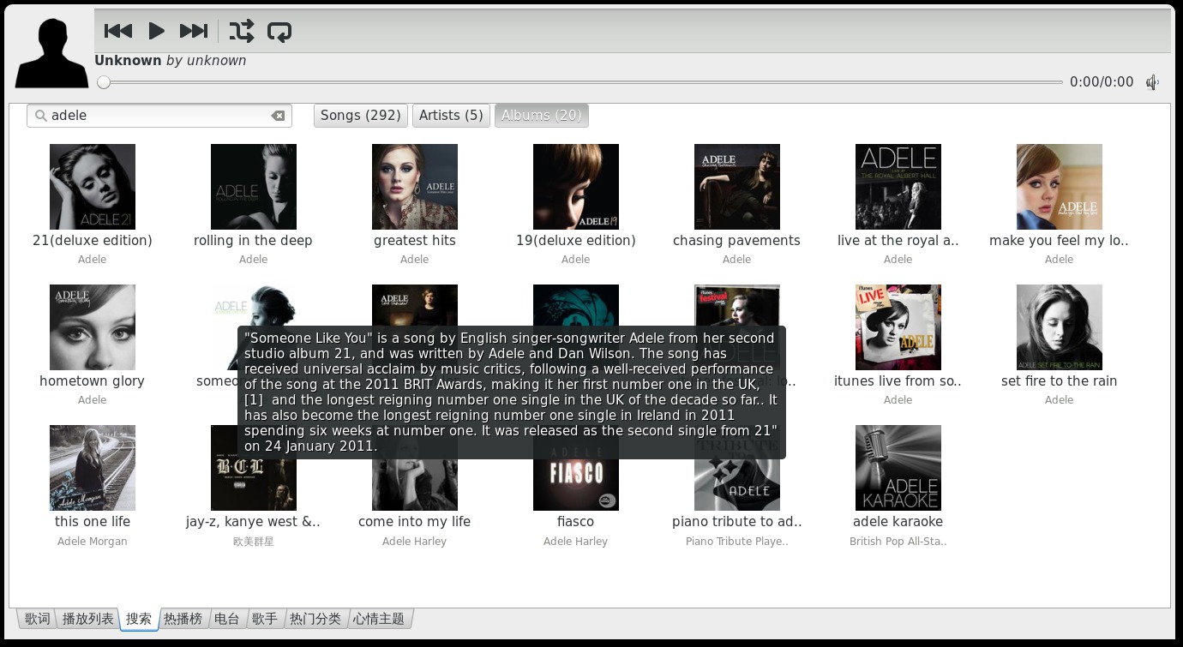Switch to the 电台 radio tab
This screenshot has height=647, width=1183.
tap(227, 619)
